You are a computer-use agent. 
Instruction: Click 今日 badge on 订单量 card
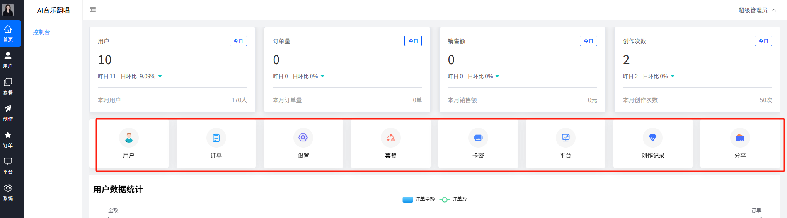[413, 41]
